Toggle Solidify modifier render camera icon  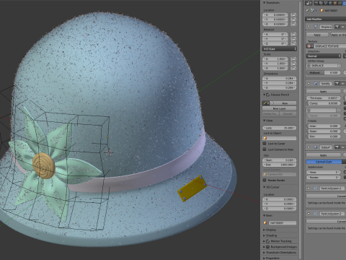(337, 84)
